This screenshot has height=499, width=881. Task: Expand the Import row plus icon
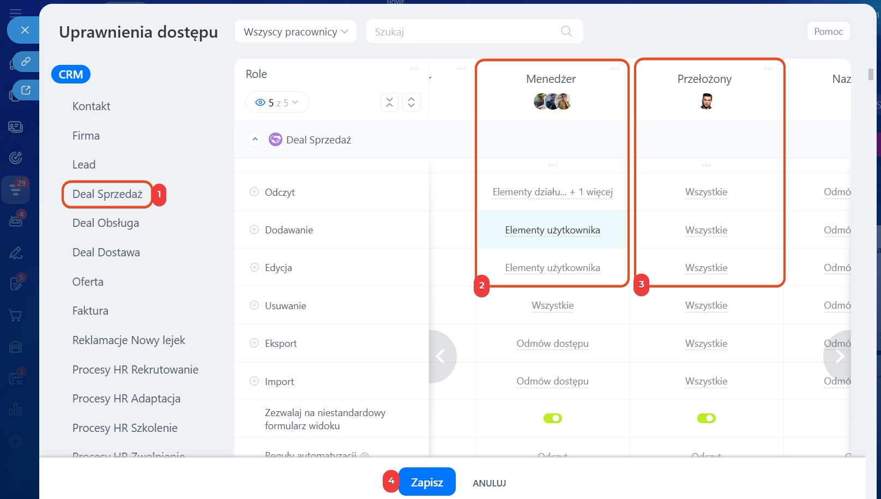tap(254, 381)
